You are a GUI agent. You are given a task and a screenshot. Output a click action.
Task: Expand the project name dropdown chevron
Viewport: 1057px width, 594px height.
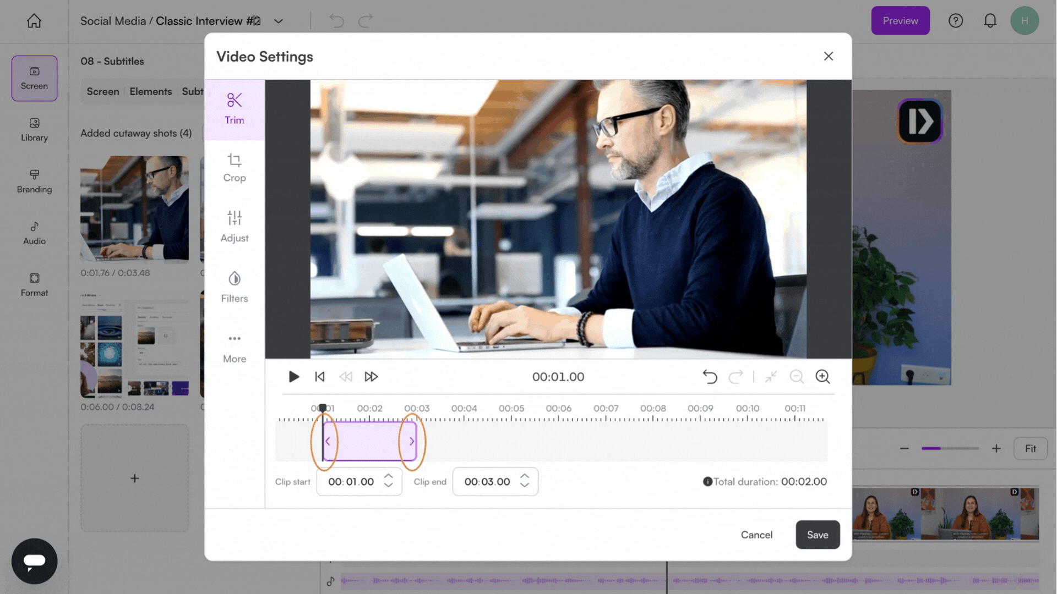279,21
